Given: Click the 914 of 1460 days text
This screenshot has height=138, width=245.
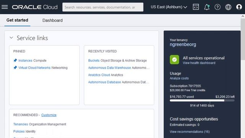Looking at the screenshot, I should tap(202, 105).
